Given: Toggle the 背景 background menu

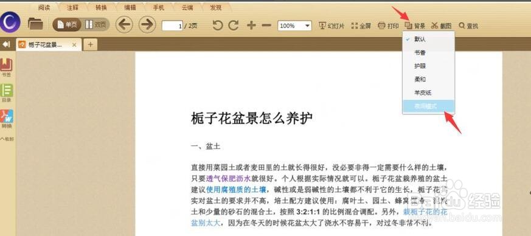Looking at the screenshot, I should (415, 26).
